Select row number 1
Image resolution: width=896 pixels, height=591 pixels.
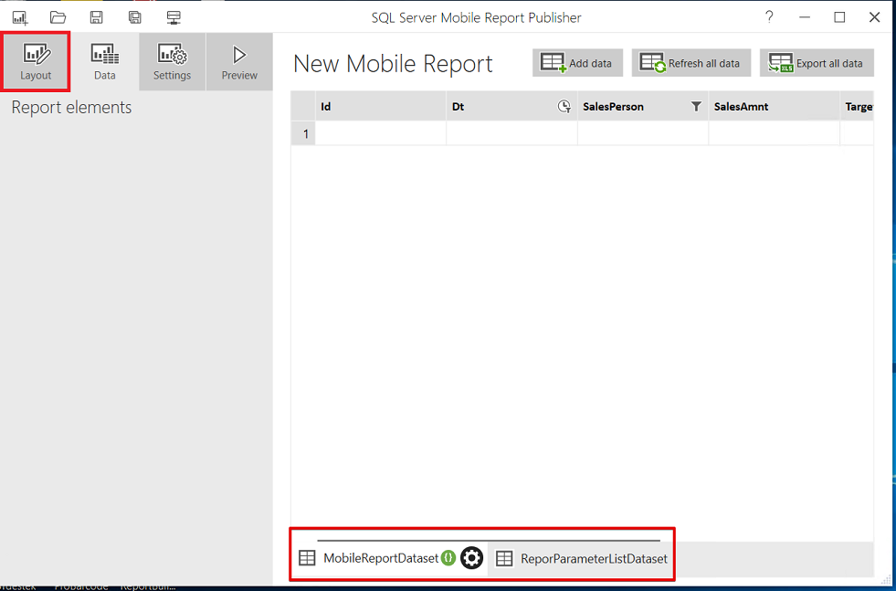point(303,133)
